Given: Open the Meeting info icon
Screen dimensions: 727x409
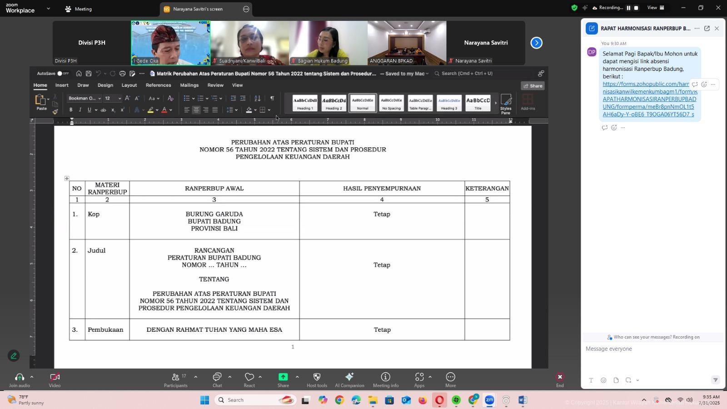Looking at the screenshot, I should (x=385, y=380).
